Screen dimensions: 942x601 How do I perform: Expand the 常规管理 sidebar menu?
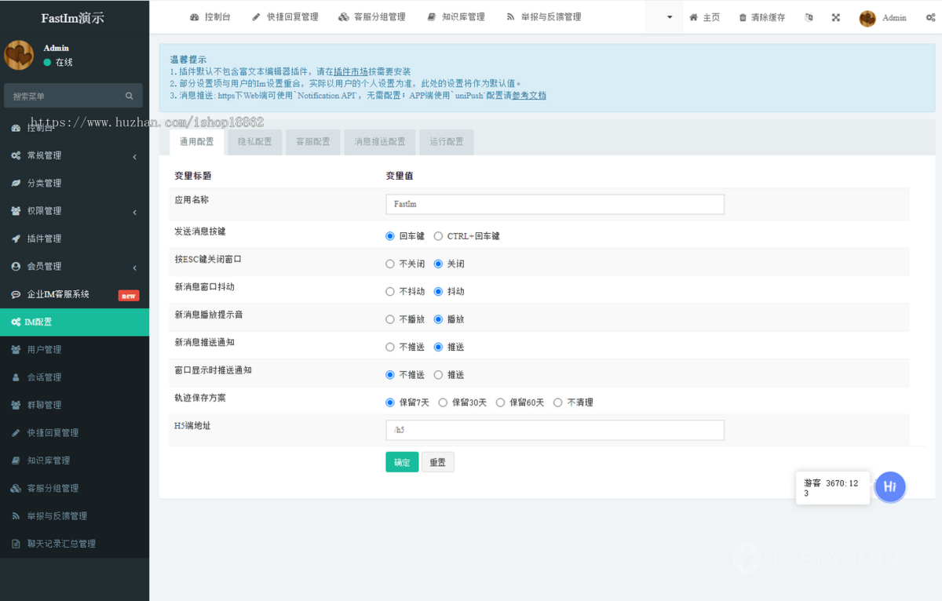[x=43, y=155]
